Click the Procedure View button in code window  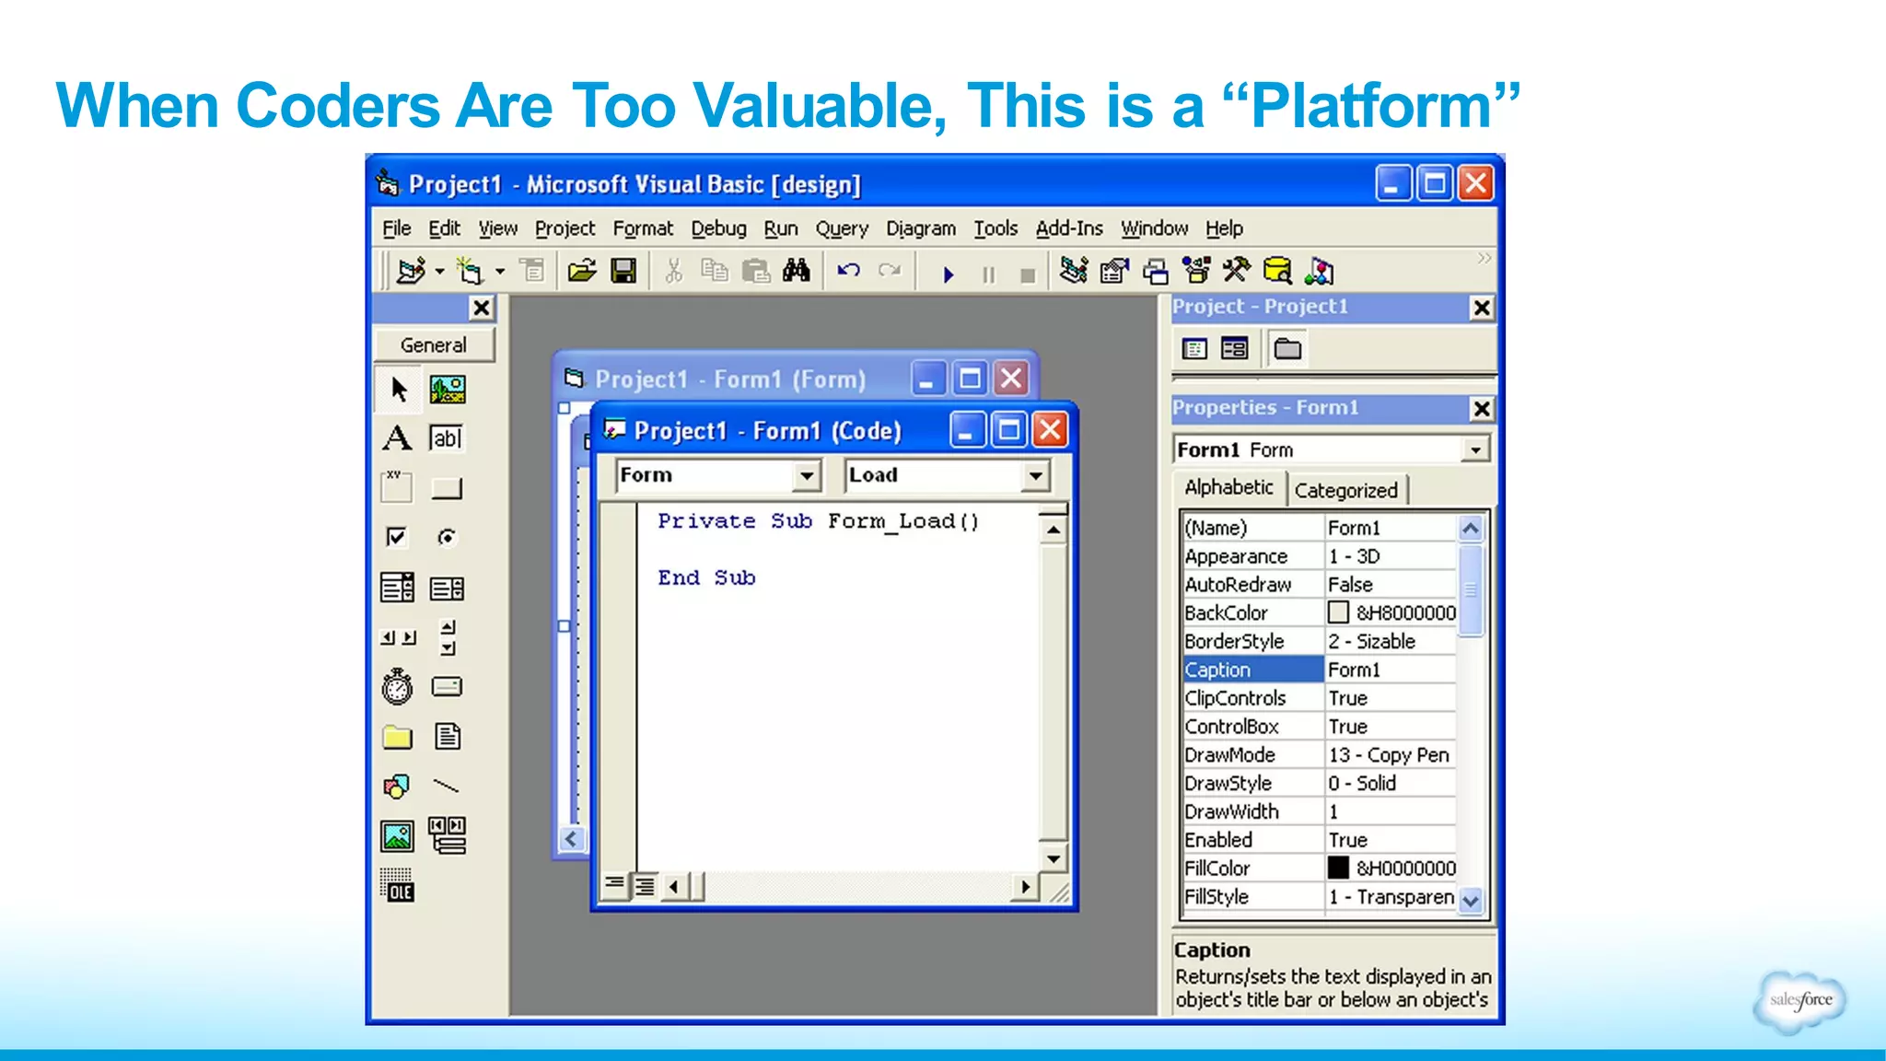click(x=613, y=886)
